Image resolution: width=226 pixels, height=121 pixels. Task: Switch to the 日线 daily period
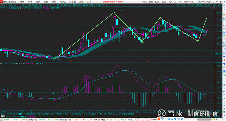point(70,5)
